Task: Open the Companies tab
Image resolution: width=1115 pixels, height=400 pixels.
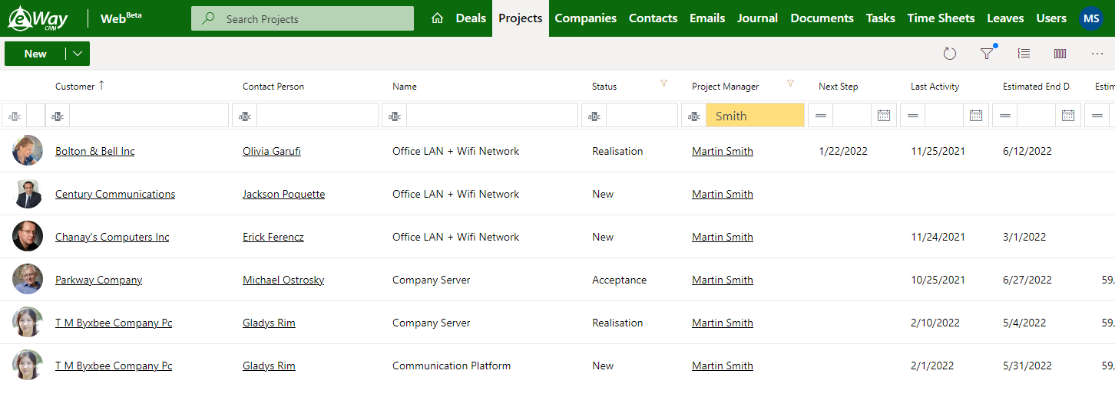Action: coord(586,18)
